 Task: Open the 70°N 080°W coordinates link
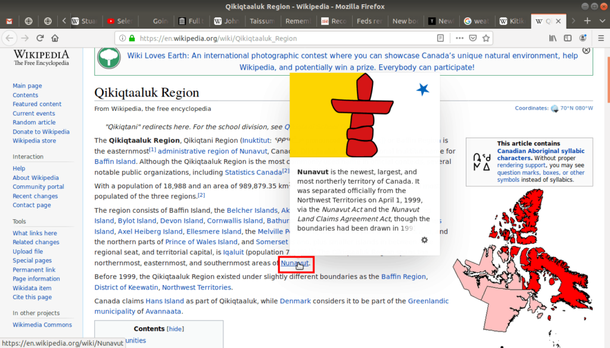coord(577,108)
